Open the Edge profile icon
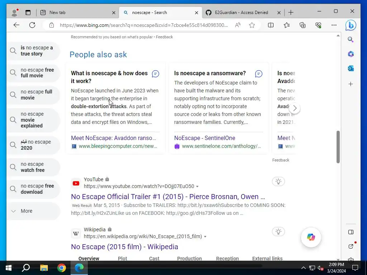The width and height of the screenshot is (367, 275). pos(15,13)
